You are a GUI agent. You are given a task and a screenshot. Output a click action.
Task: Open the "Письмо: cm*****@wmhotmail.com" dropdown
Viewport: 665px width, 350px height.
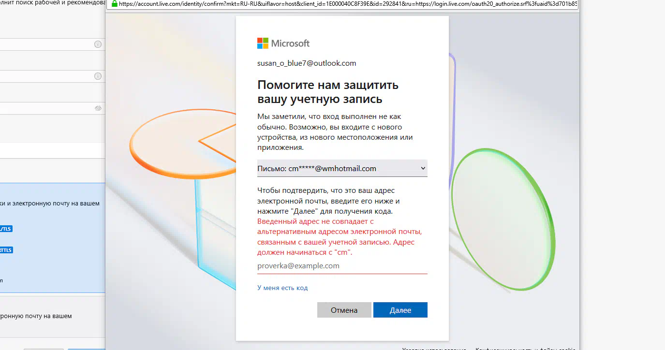click(342, 168)
